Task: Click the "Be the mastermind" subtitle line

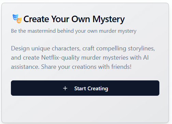Action: (x=74, y=31)
